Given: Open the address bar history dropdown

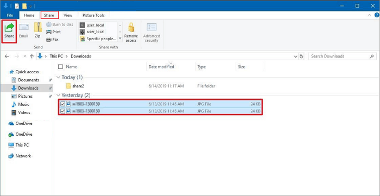Looking at the screenshot, I should point(296,56).
